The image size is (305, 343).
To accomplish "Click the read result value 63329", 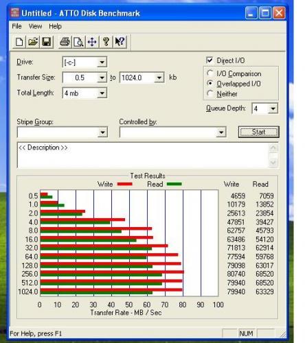I will [264, 292].
